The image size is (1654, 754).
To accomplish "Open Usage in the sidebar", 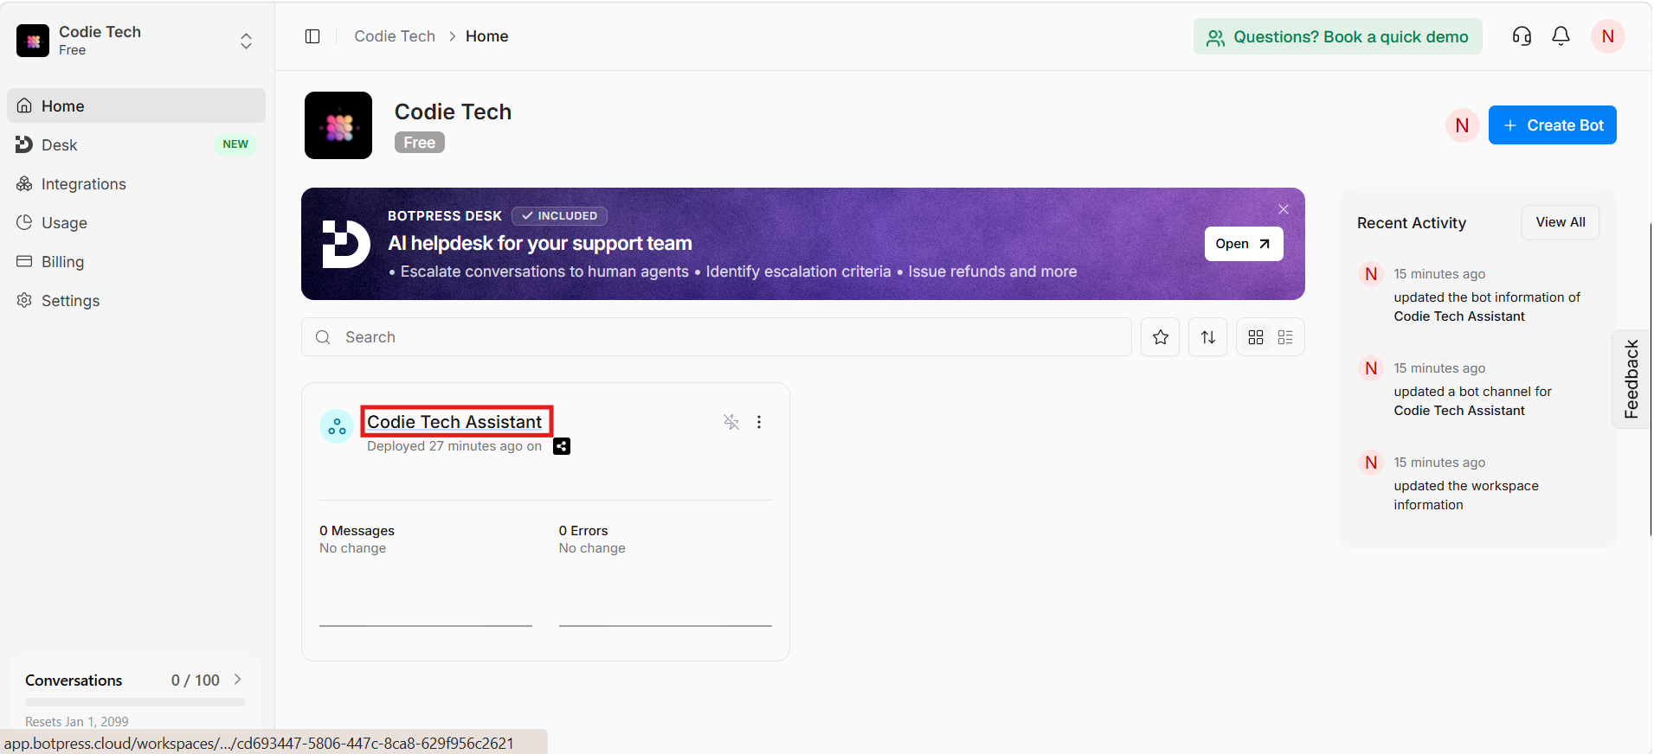I will (x=137, y=222).
